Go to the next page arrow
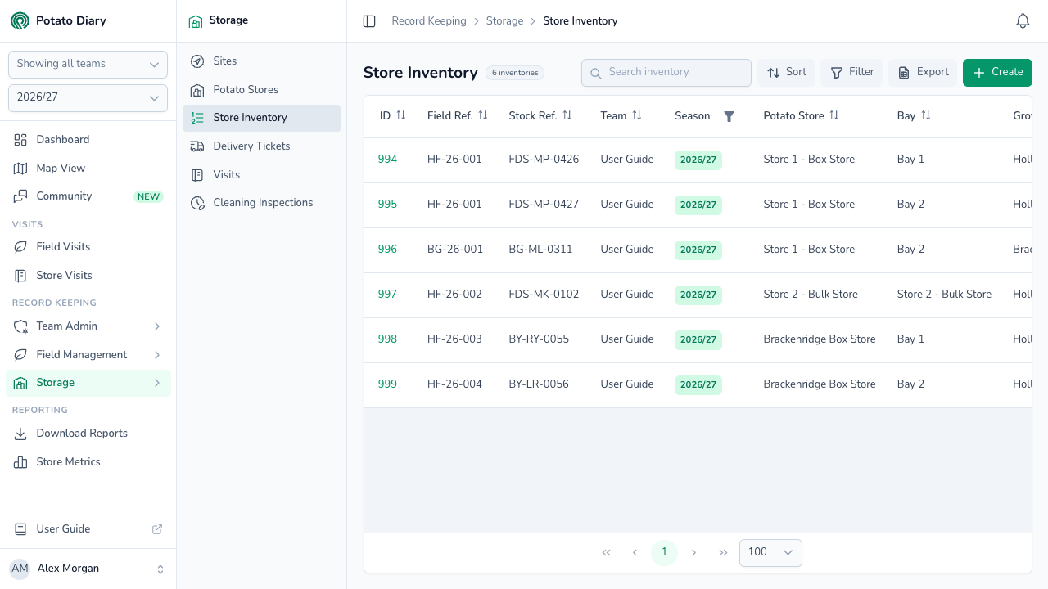Screen dimensions: 1048x589 [694, 553]
